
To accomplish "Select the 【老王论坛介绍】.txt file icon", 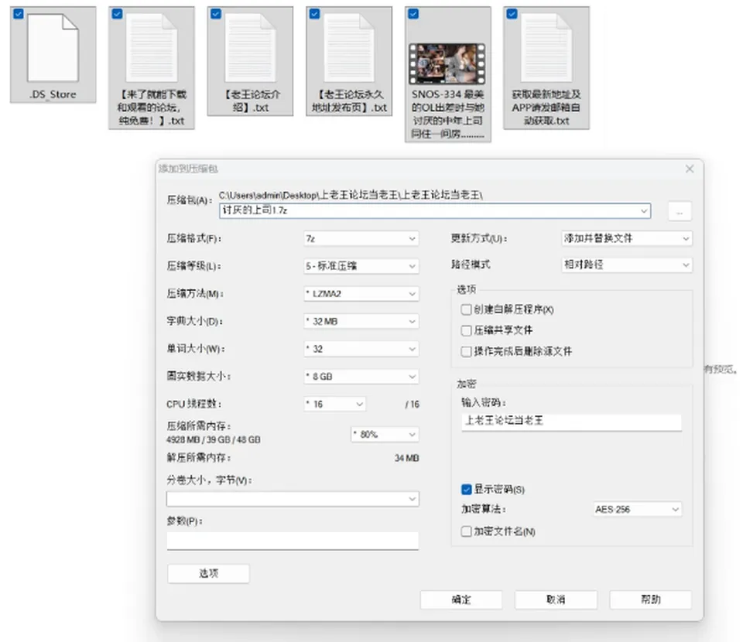I will pos(250,48).
